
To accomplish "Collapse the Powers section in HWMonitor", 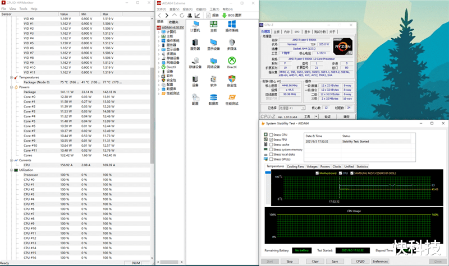I will pos(12,87).
